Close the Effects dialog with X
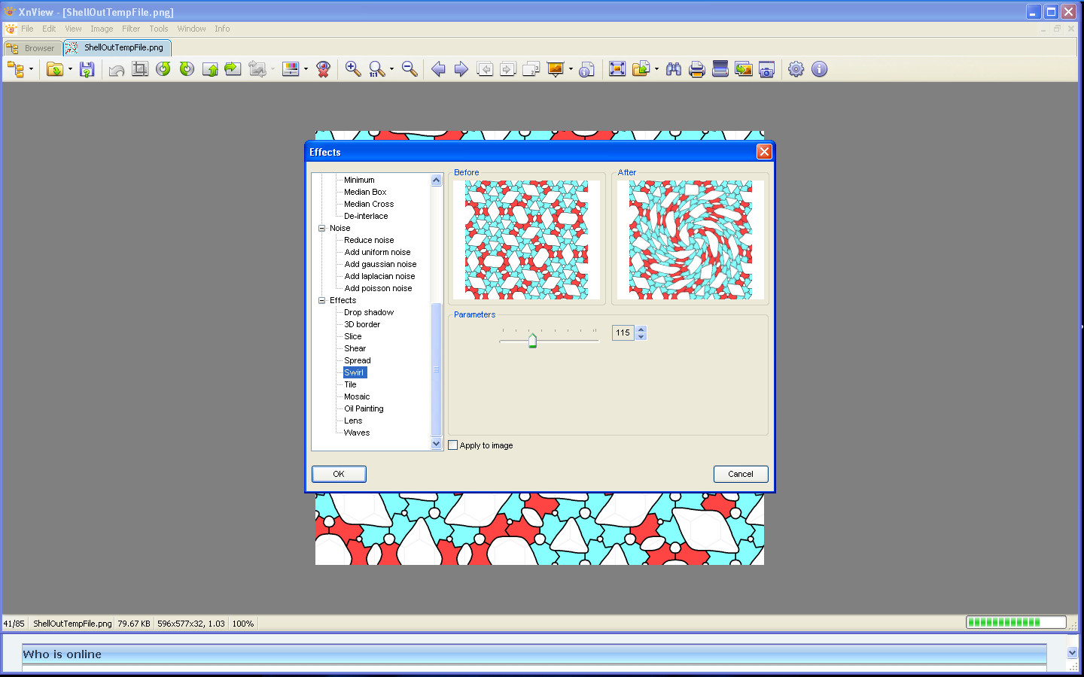 764,152
